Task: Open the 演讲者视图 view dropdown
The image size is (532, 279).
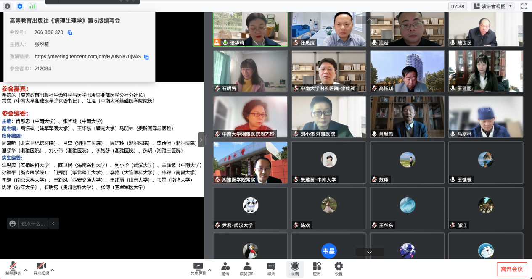Action: coord(492,6)
